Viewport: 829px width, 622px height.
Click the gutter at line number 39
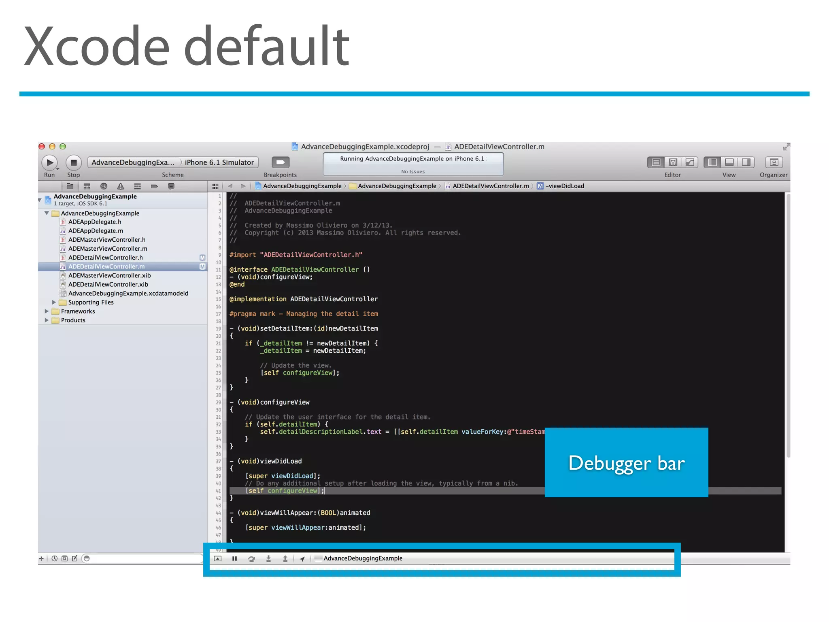tap(218, 476)
